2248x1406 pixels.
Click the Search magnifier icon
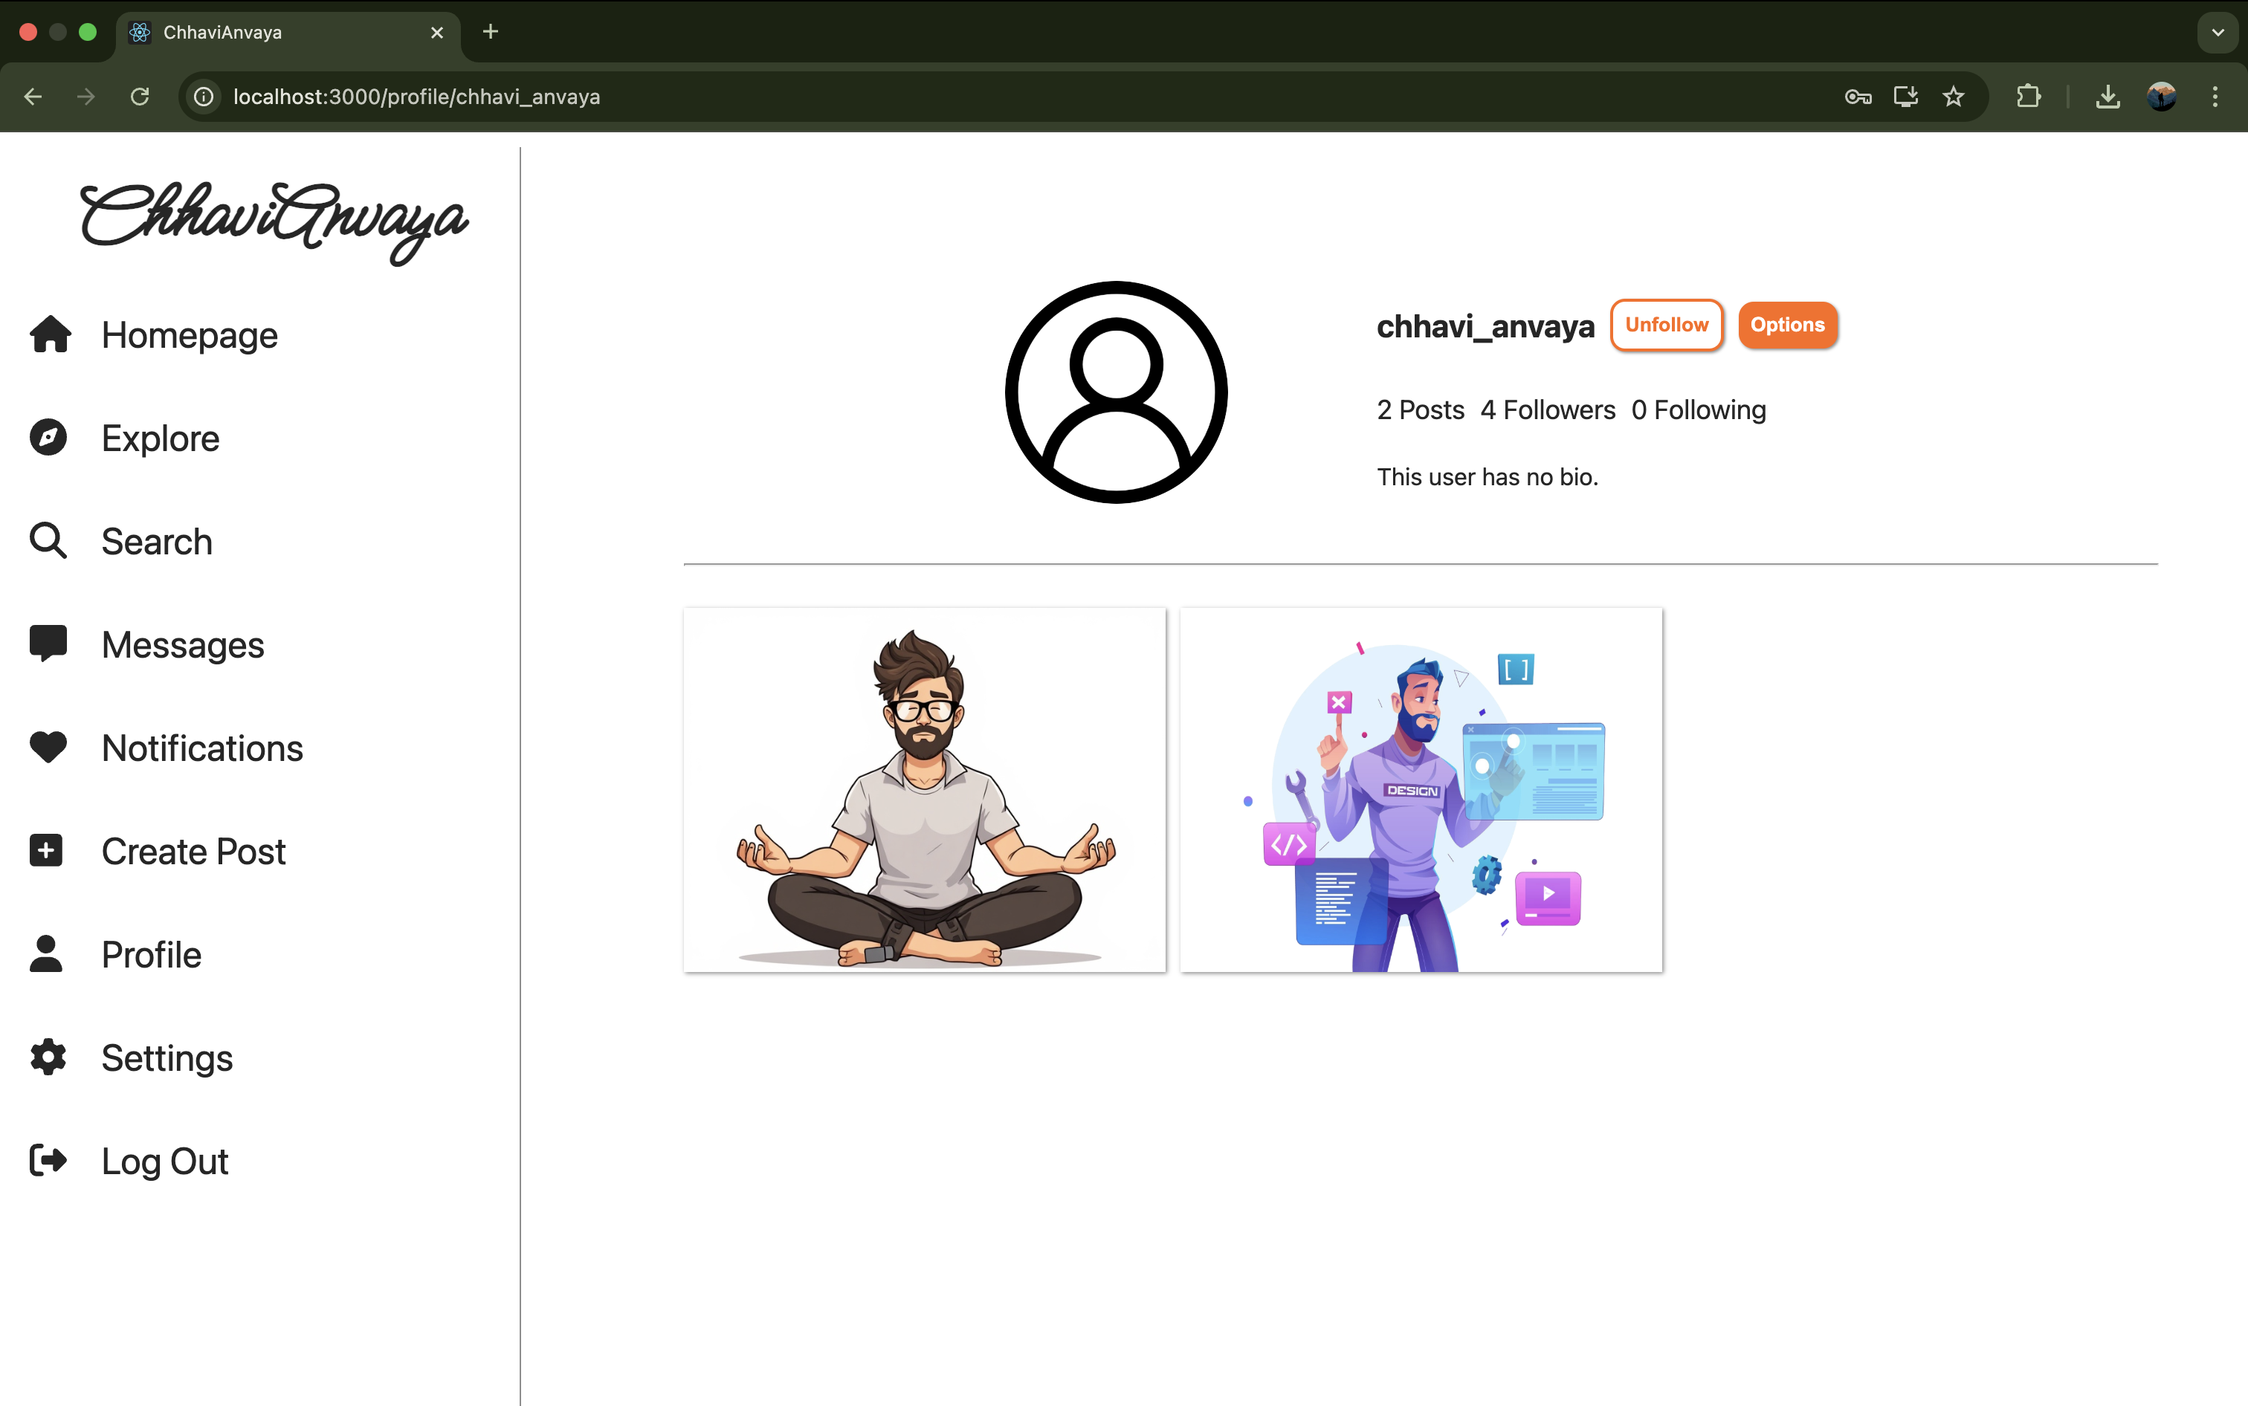click(x=48, y=541)
